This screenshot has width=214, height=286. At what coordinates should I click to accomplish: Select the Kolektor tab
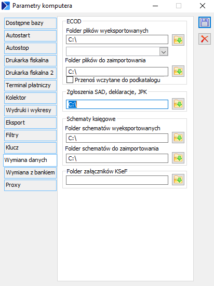point(30,98)
